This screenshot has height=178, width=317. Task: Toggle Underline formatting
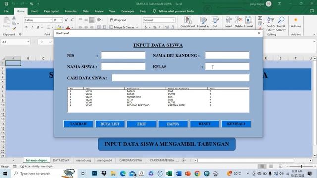[38, 27]
